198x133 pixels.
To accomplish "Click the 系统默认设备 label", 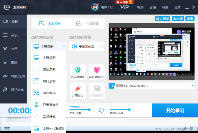I will 117,113.
